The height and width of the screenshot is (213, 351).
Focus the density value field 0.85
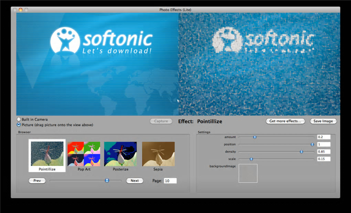pyautogui.click(x=324, y=152)
